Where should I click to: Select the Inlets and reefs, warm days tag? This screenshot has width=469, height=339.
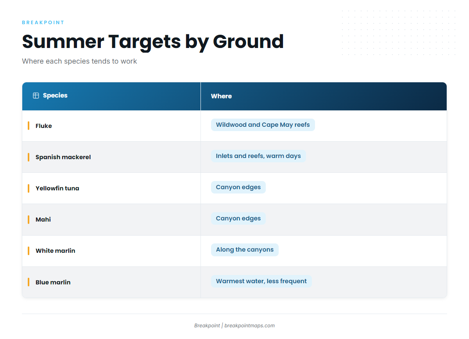pos(258,156)
